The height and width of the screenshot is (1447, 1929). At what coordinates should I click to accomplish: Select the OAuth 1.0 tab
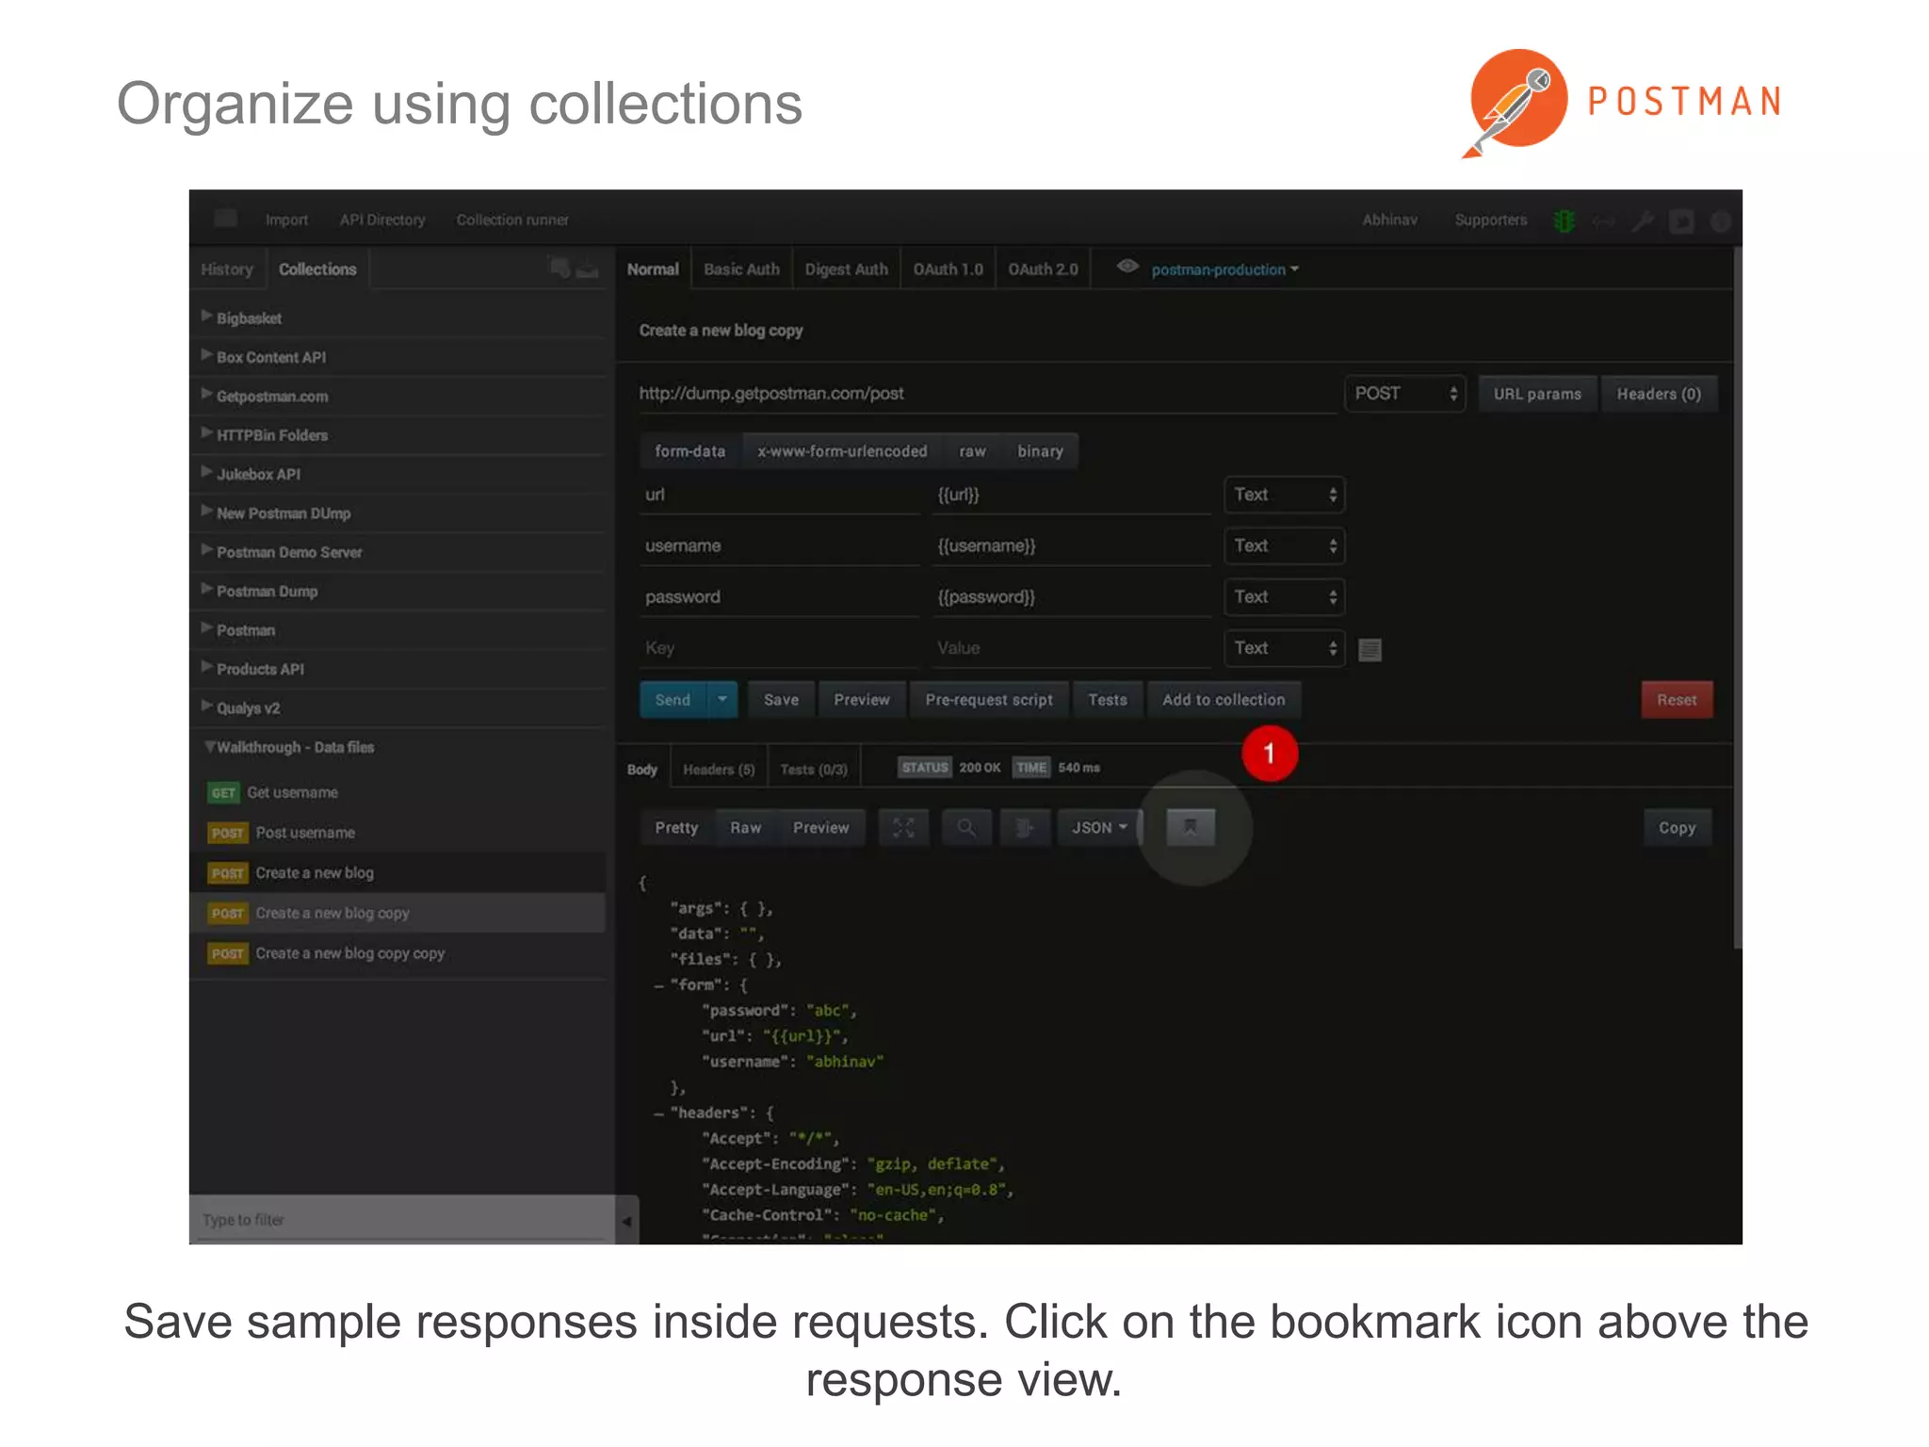[948, 269]
